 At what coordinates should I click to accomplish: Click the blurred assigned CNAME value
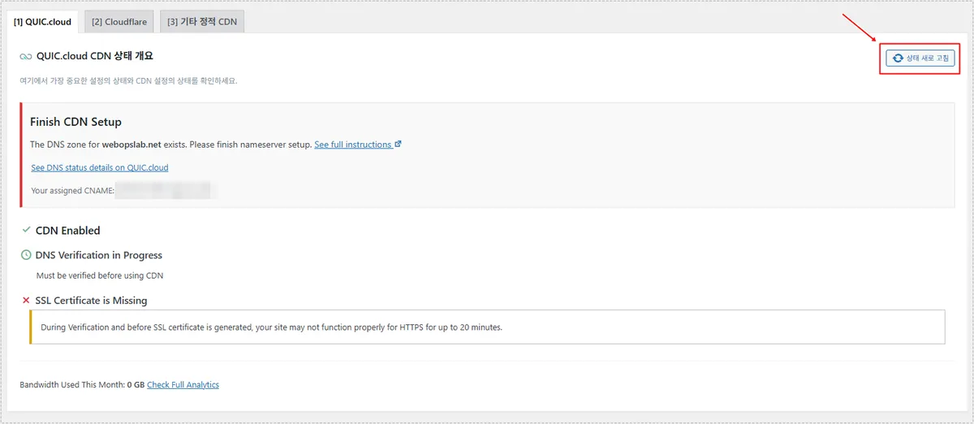click(162, 191)
